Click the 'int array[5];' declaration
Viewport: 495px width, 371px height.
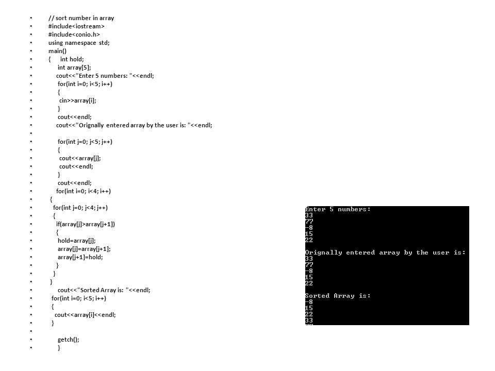pos(74,67)
